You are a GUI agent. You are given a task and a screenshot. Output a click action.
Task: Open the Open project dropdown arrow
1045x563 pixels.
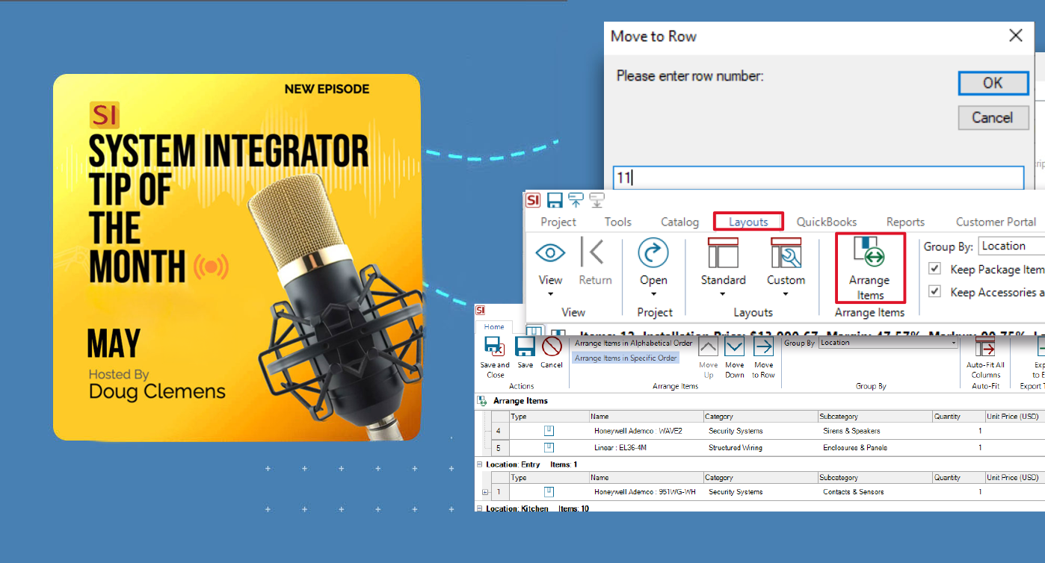(x=653, y=294)
